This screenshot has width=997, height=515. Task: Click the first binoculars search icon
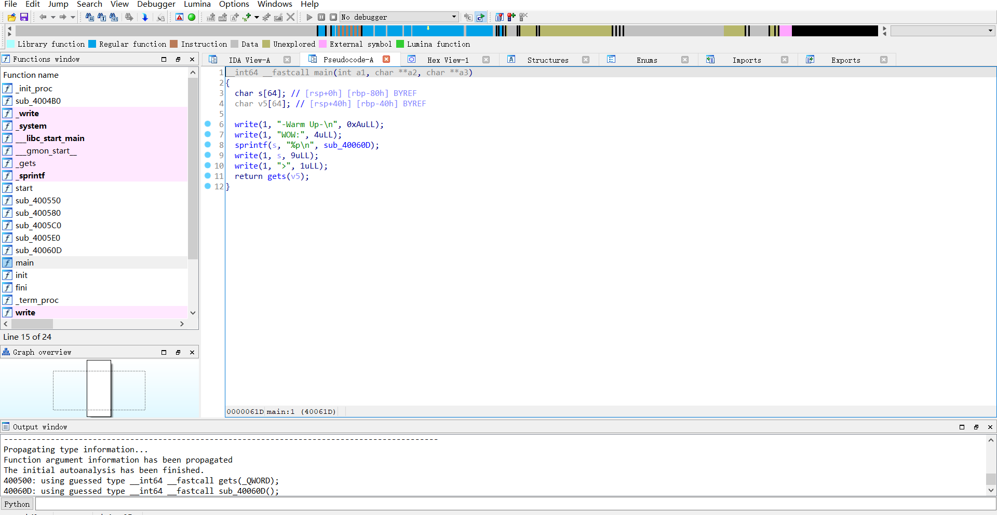click(x=89, y=17)
